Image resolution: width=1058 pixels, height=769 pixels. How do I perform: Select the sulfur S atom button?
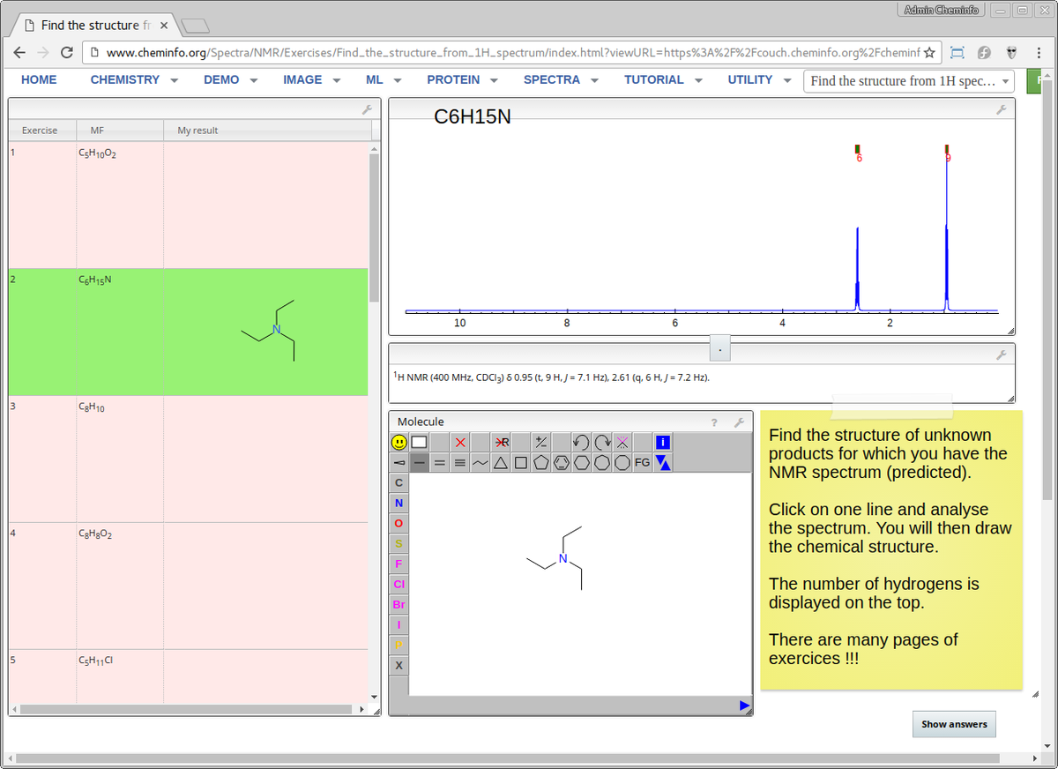(399, 543)
